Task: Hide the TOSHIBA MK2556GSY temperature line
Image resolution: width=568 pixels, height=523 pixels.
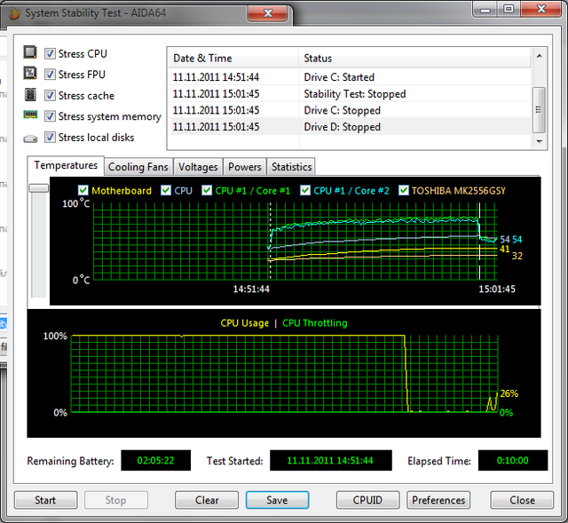Action: (x=405, y=190)
